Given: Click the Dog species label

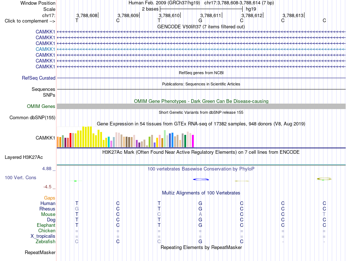Looking at the screenshot, I should pyautogui.click(x=51, y=220).
